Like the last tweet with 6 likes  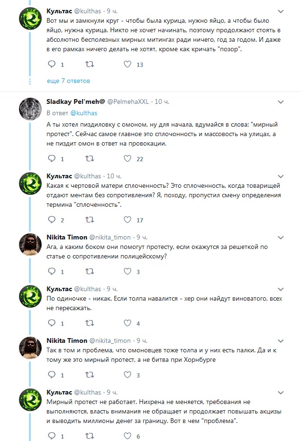pos(127,436)
